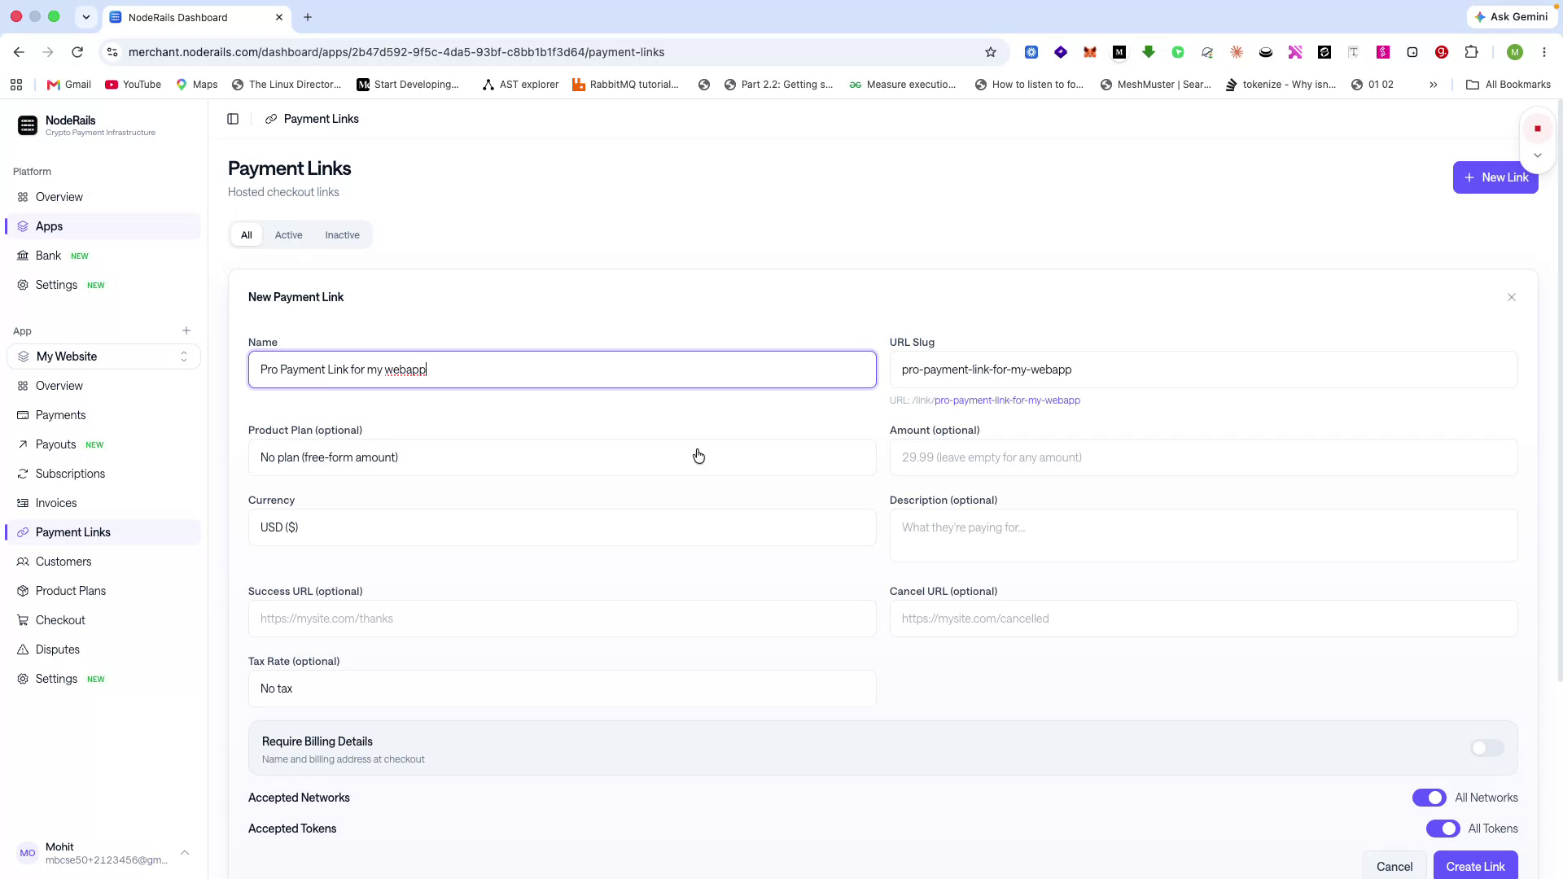Viewport: 1563px width, 879px height.
Task: Click the Cancel URL input field
Action: pos(1203,619)
